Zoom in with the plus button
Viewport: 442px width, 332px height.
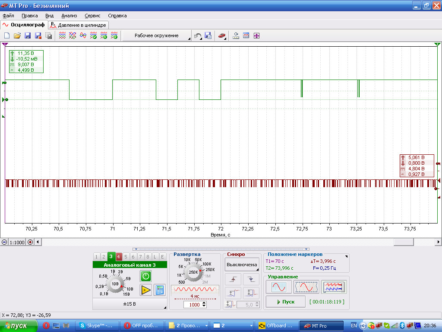30,242
